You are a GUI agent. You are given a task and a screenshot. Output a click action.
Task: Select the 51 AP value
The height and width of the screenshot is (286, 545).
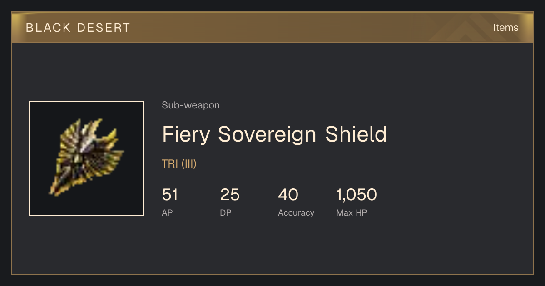tap(170, 195)
